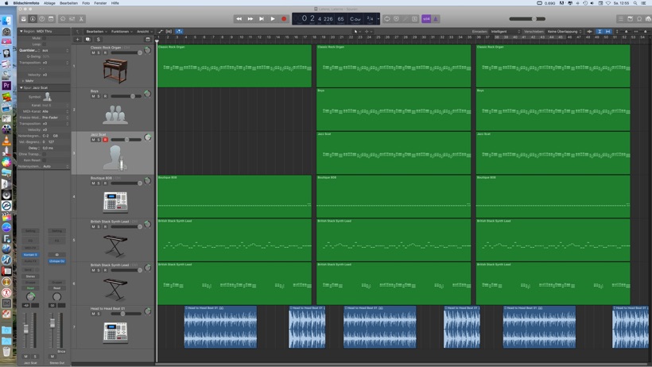
Task: Enable the Loop checkbox in region inspector
Action: pyautogui.click(x=44, y=44)
